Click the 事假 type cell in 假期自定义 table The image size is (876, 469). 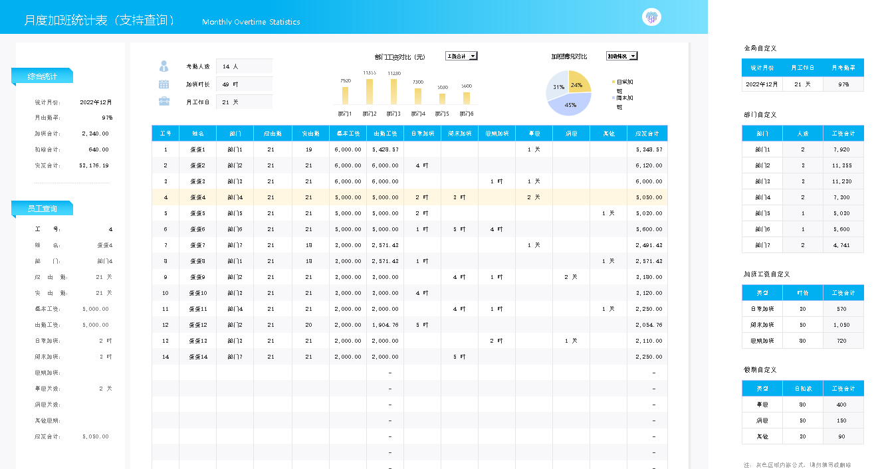tap(762, 405)
